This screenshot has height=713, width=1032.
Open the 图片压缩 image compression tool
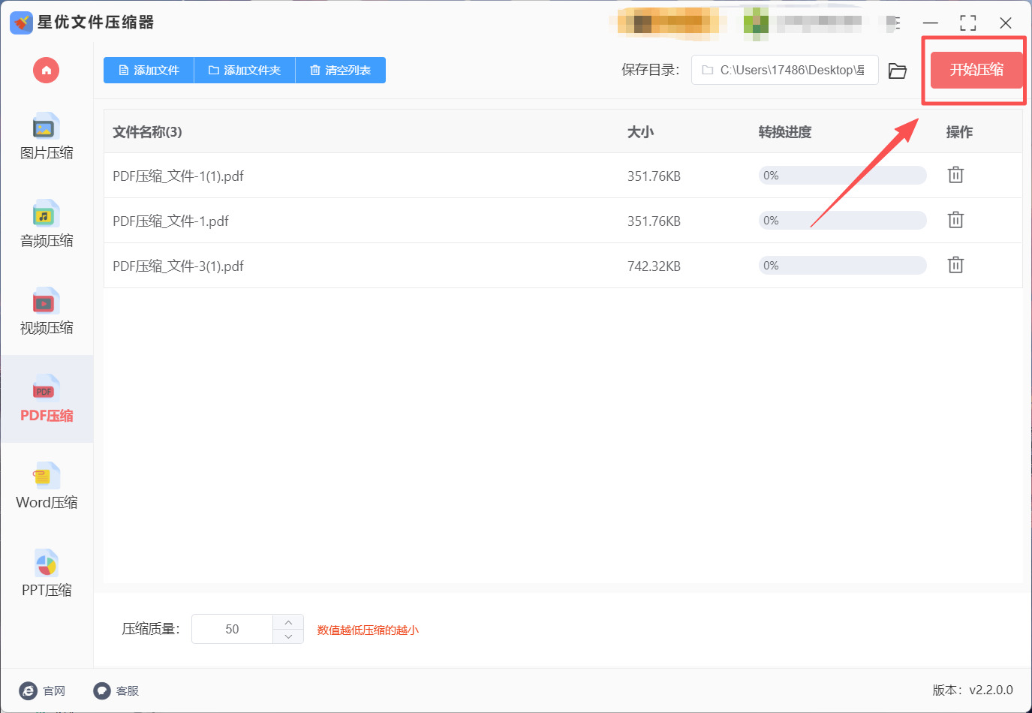47,137
